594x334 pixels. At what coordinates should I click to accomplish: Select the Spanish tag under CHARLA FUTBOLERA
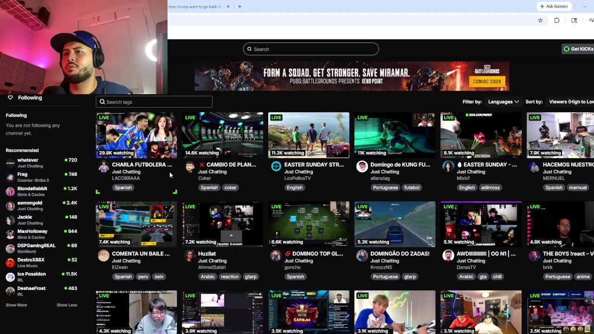coord(123,187)
